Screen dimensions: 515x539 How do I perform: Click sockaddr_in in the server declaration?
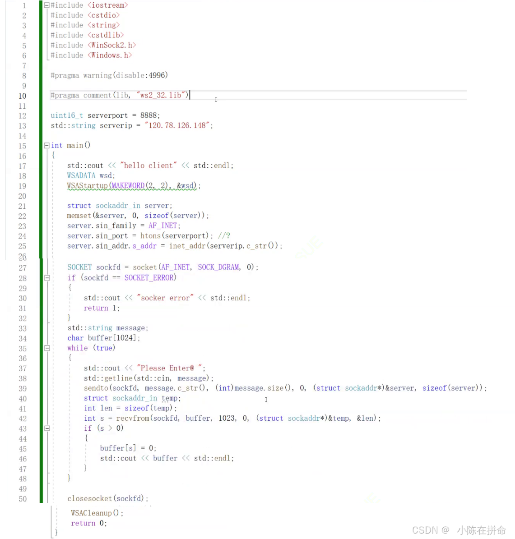coord(118,206)
